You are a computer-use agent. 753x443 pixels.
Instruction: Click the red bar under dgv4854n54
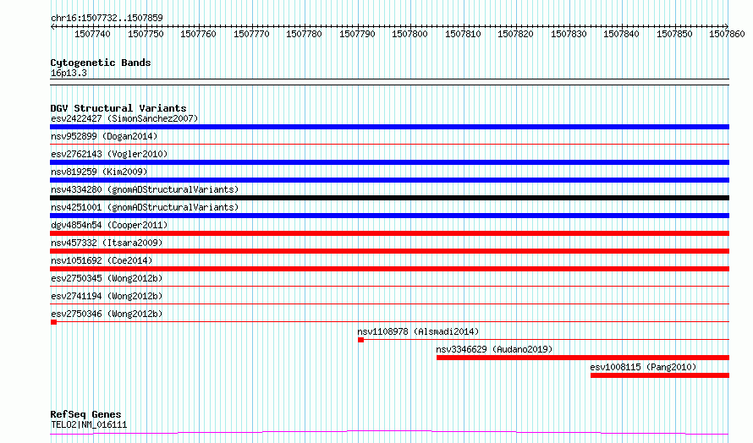point(389,233)
